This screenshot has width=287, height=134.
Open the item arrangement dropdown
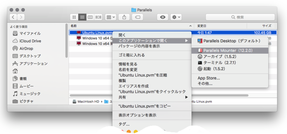click(110, 17)
